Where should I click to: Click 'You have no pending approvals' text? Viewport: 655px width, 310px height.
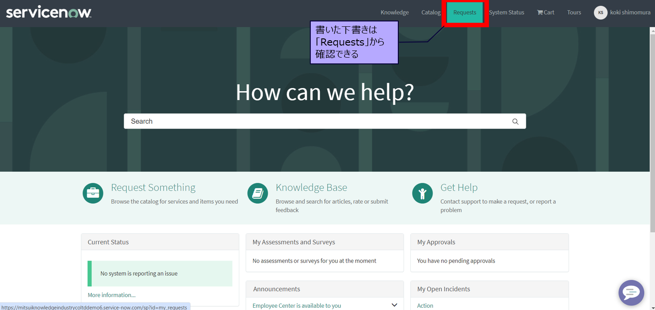[x=456, y=260]
